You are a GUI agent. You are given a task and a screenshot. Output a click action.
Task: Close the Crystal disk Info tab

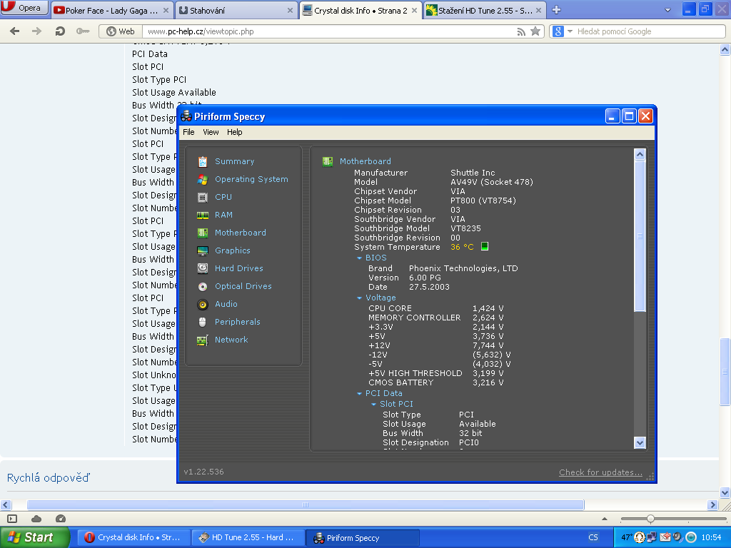[x=414, y=10]
